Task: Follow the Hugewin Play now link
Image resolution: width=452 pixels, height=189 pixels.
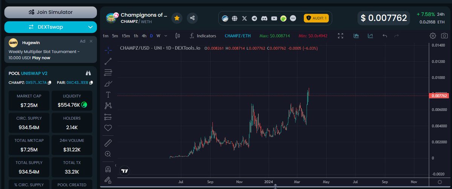Action: point(41,58)
